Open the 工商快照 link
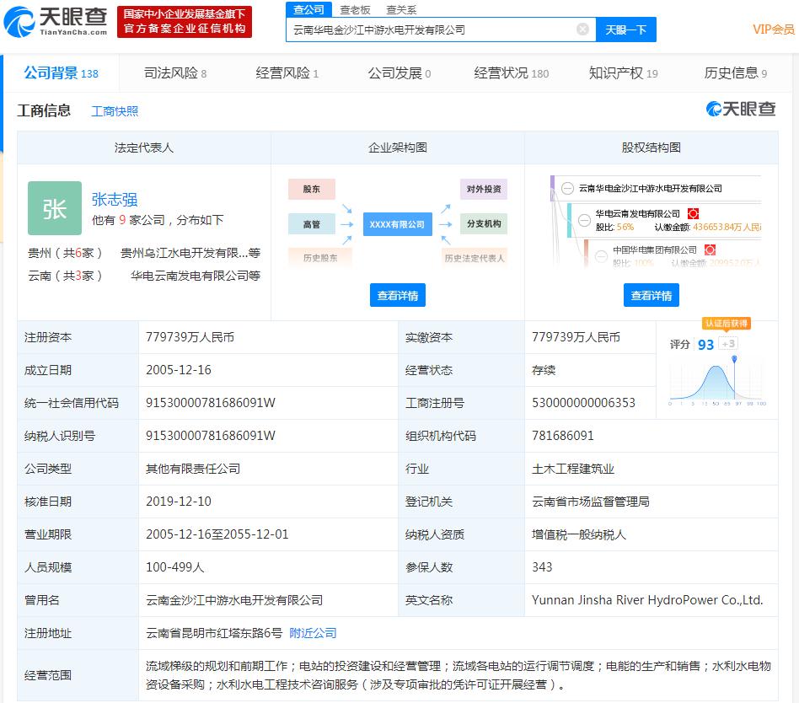 [115, 111]
